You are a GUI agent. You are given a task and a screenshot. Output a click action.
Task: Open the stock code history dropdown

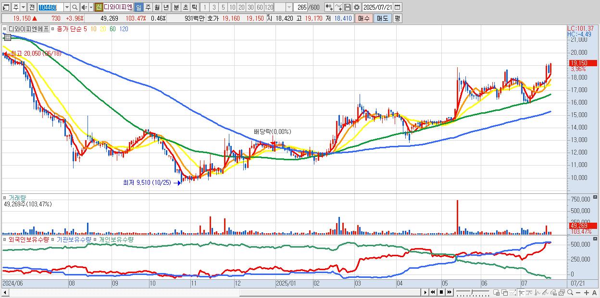67,7
